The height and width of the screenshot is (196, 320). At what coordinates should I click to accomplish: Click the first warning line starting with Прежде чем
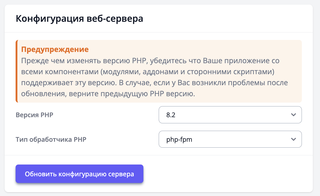tap(150, 61)
